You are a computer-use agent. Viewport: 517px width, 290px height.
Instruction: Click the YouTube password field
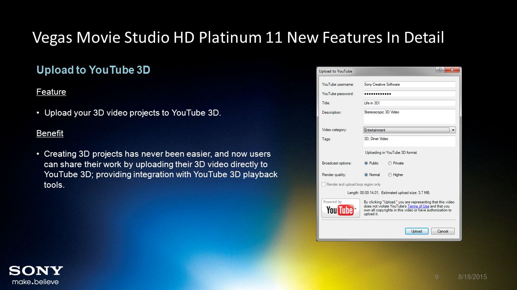click(x=409, y=94)
